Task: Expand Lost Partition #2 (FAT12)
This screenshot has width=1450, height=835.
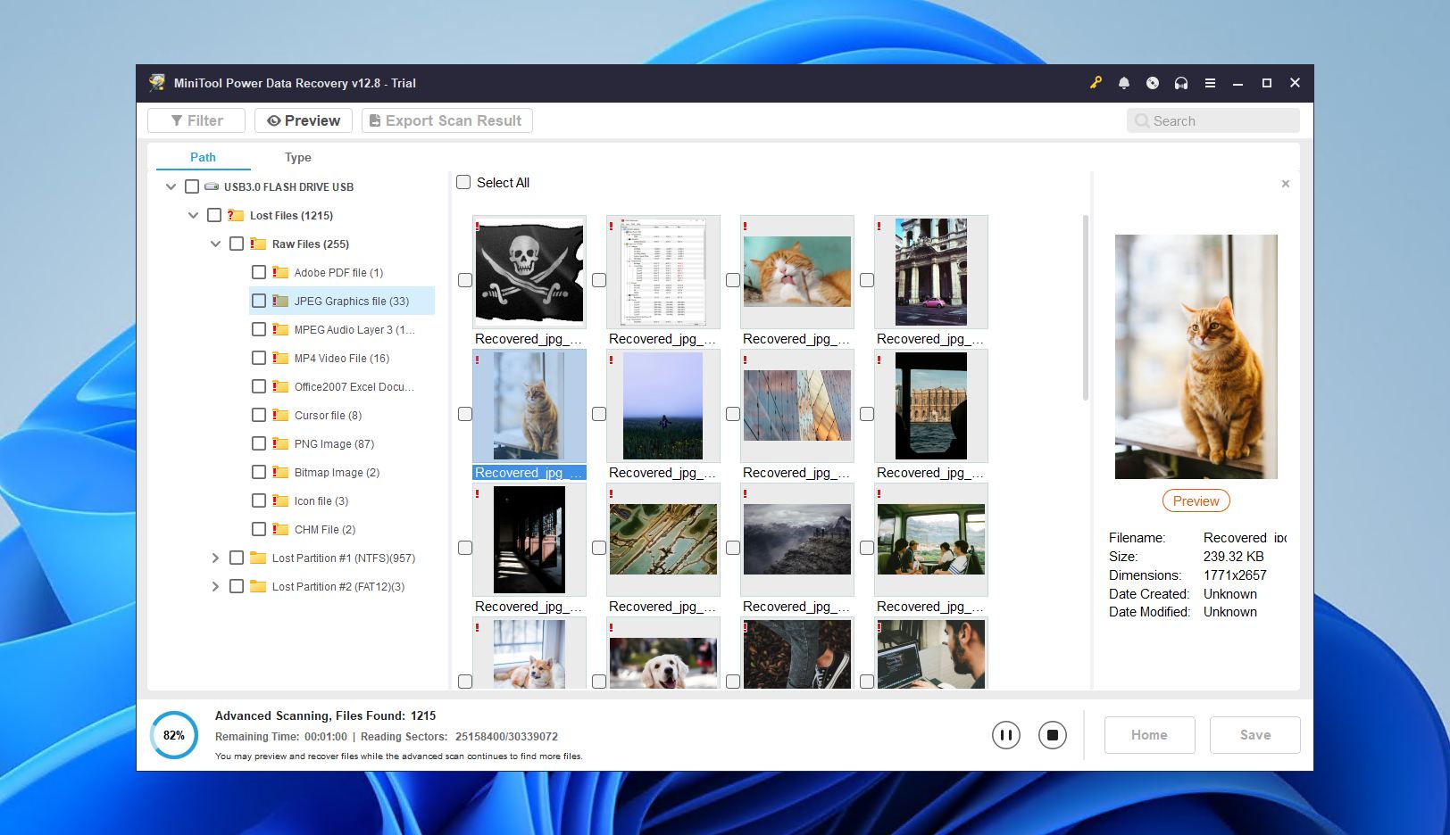Action: 215,586
